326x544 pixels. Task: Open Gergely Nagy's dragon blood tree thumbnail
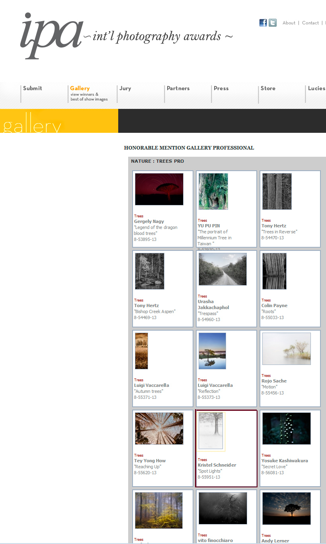click(159, 189)
